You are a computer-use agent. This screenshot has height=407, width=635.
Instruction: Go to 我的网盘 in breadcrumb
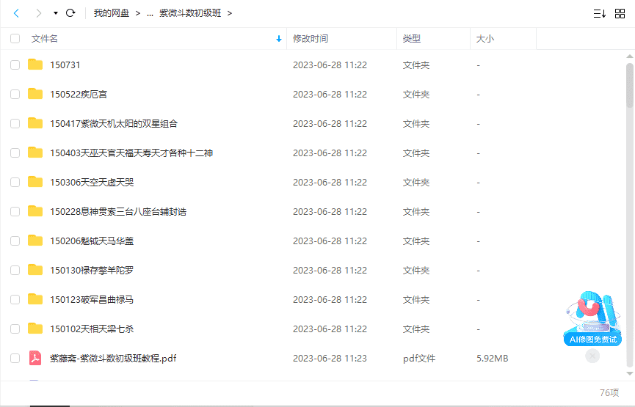[112, 13]
